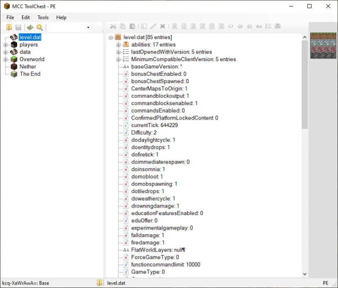Click the Add Long Array tag icon
The height and width of the screenshot is (288, 338).
[x=250, y=26]
